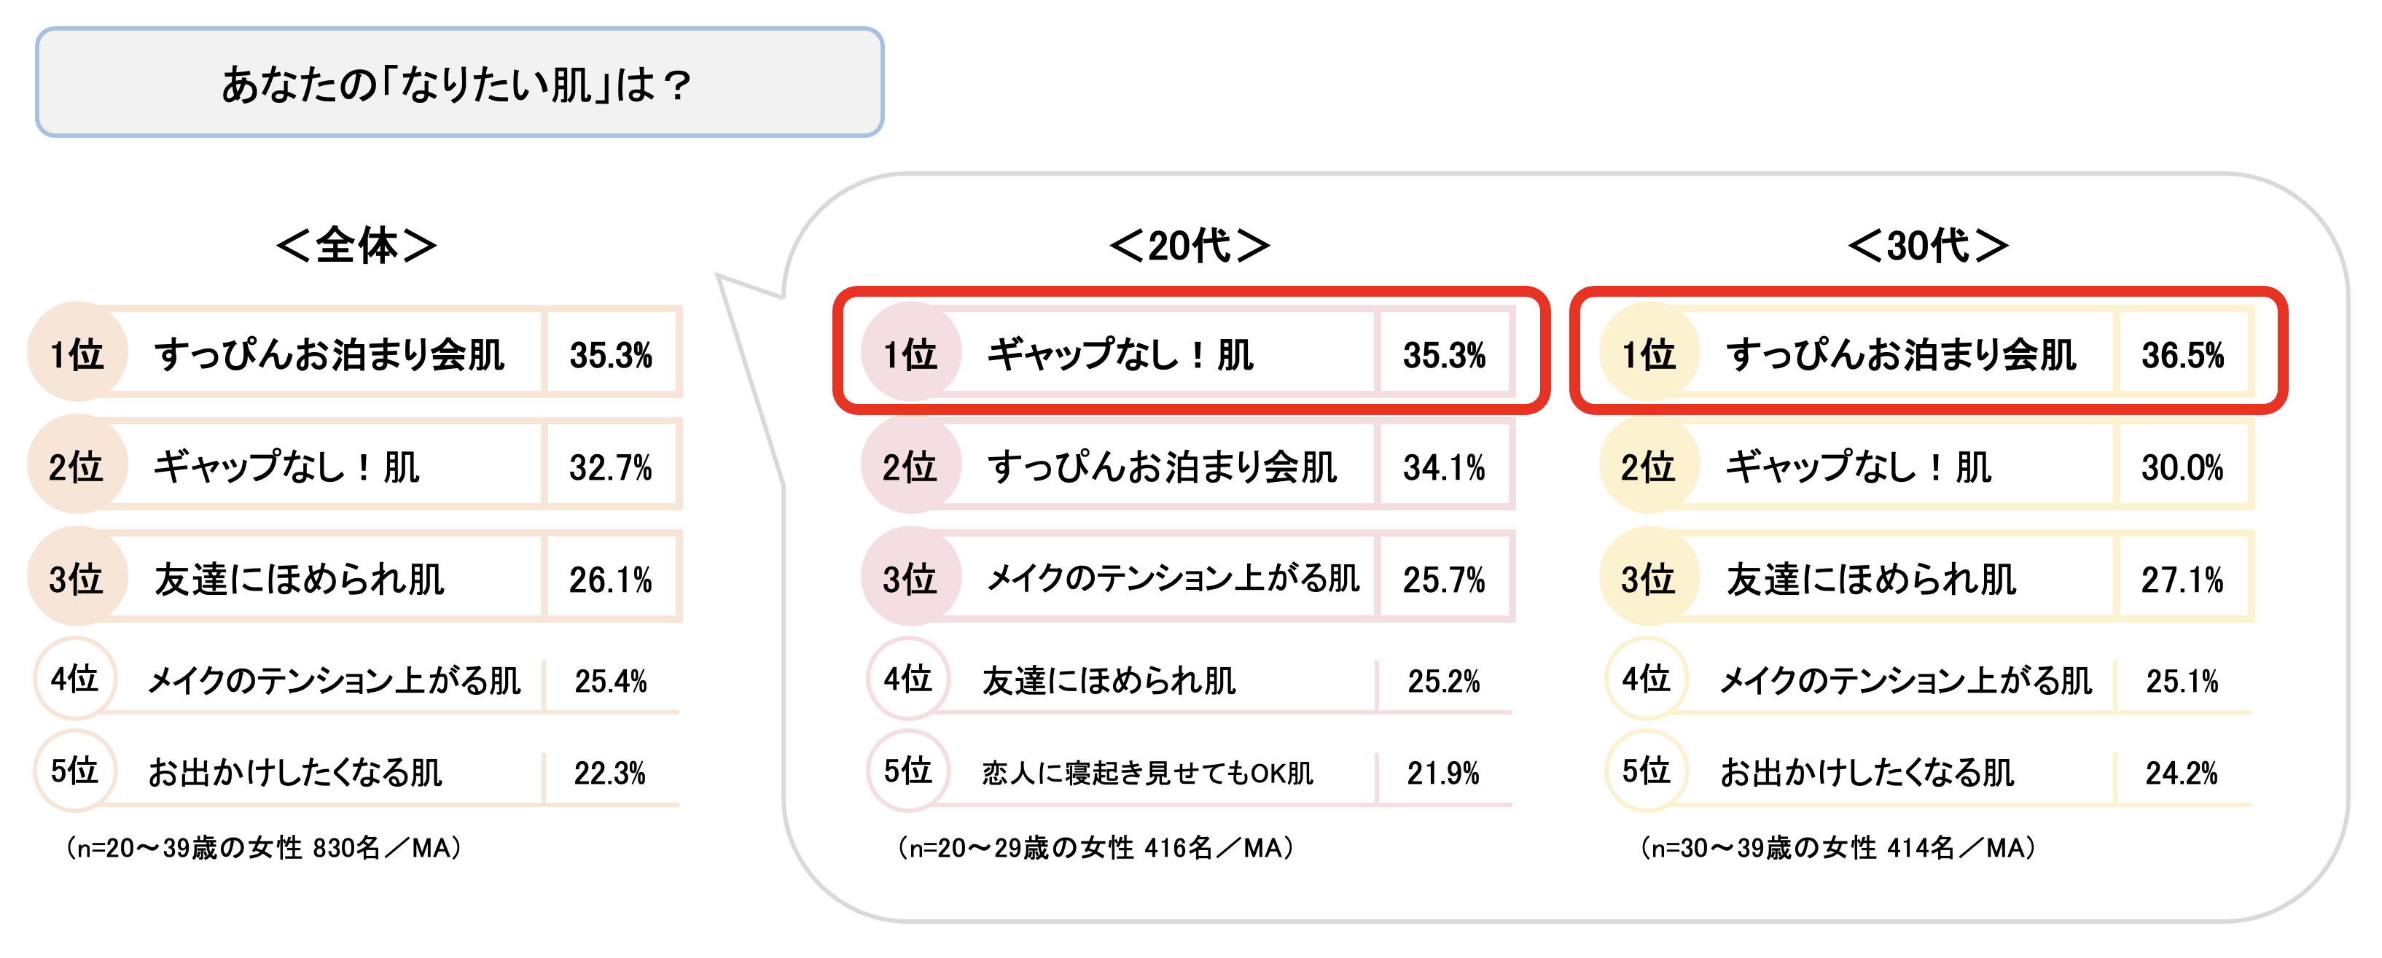Select the 1位 pink badge under 20代
2382x958 pixels.
tap(910, 354)
